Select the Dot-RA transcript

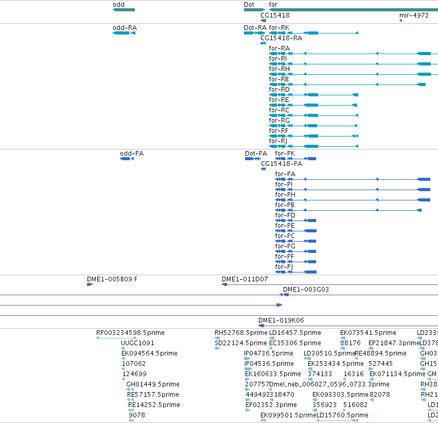254,33
